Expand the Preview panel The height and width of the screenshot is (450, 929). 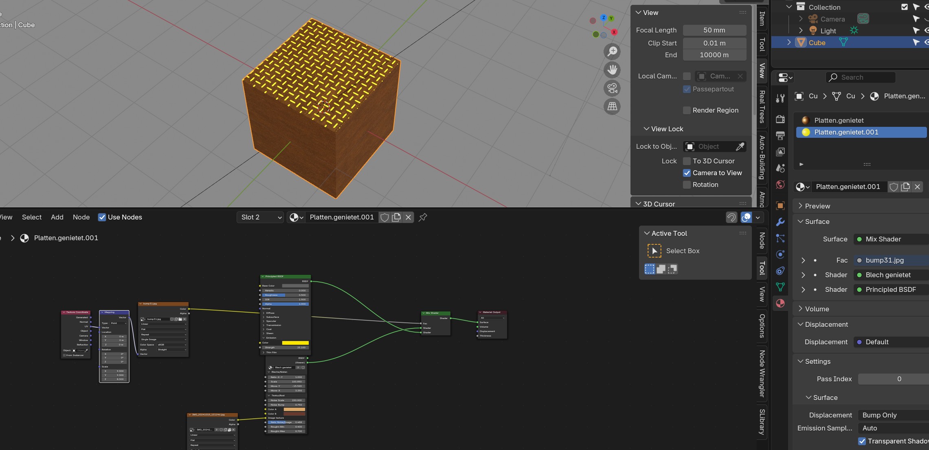pos(817,206)
